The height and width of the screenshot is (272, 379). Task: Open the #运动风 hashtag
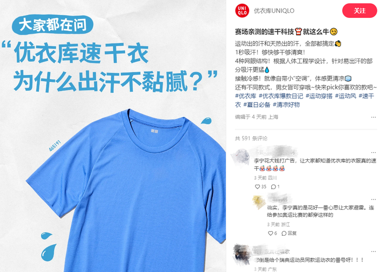345,96
